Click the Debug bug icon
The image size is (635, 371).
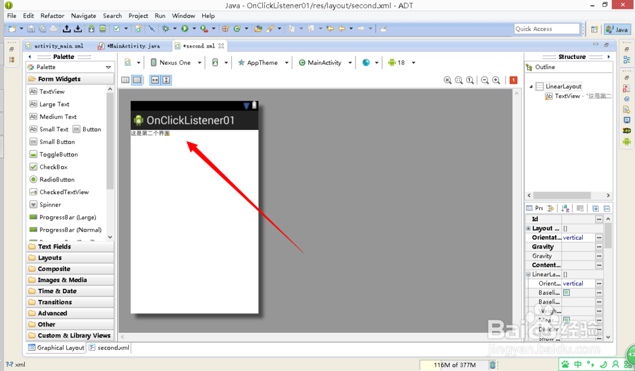[165, 29]
